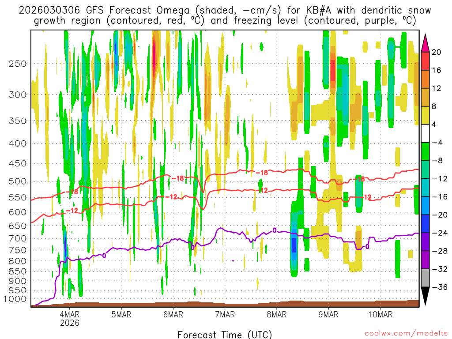Screen dimensions: 452x339
Task: Click the 550 pressure level label
Action: [18, 197]
